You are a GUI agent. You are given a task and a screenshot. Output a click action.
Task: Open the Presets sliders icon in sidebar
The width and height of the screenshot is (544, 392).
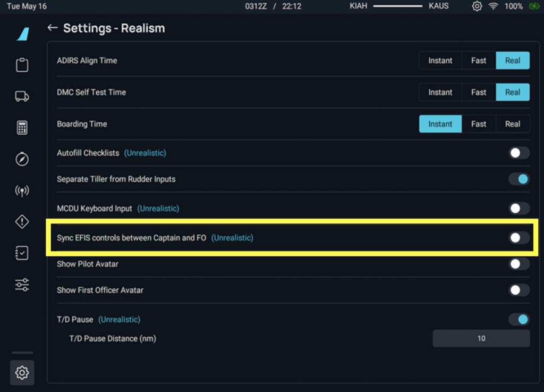(x=22, y=285)
